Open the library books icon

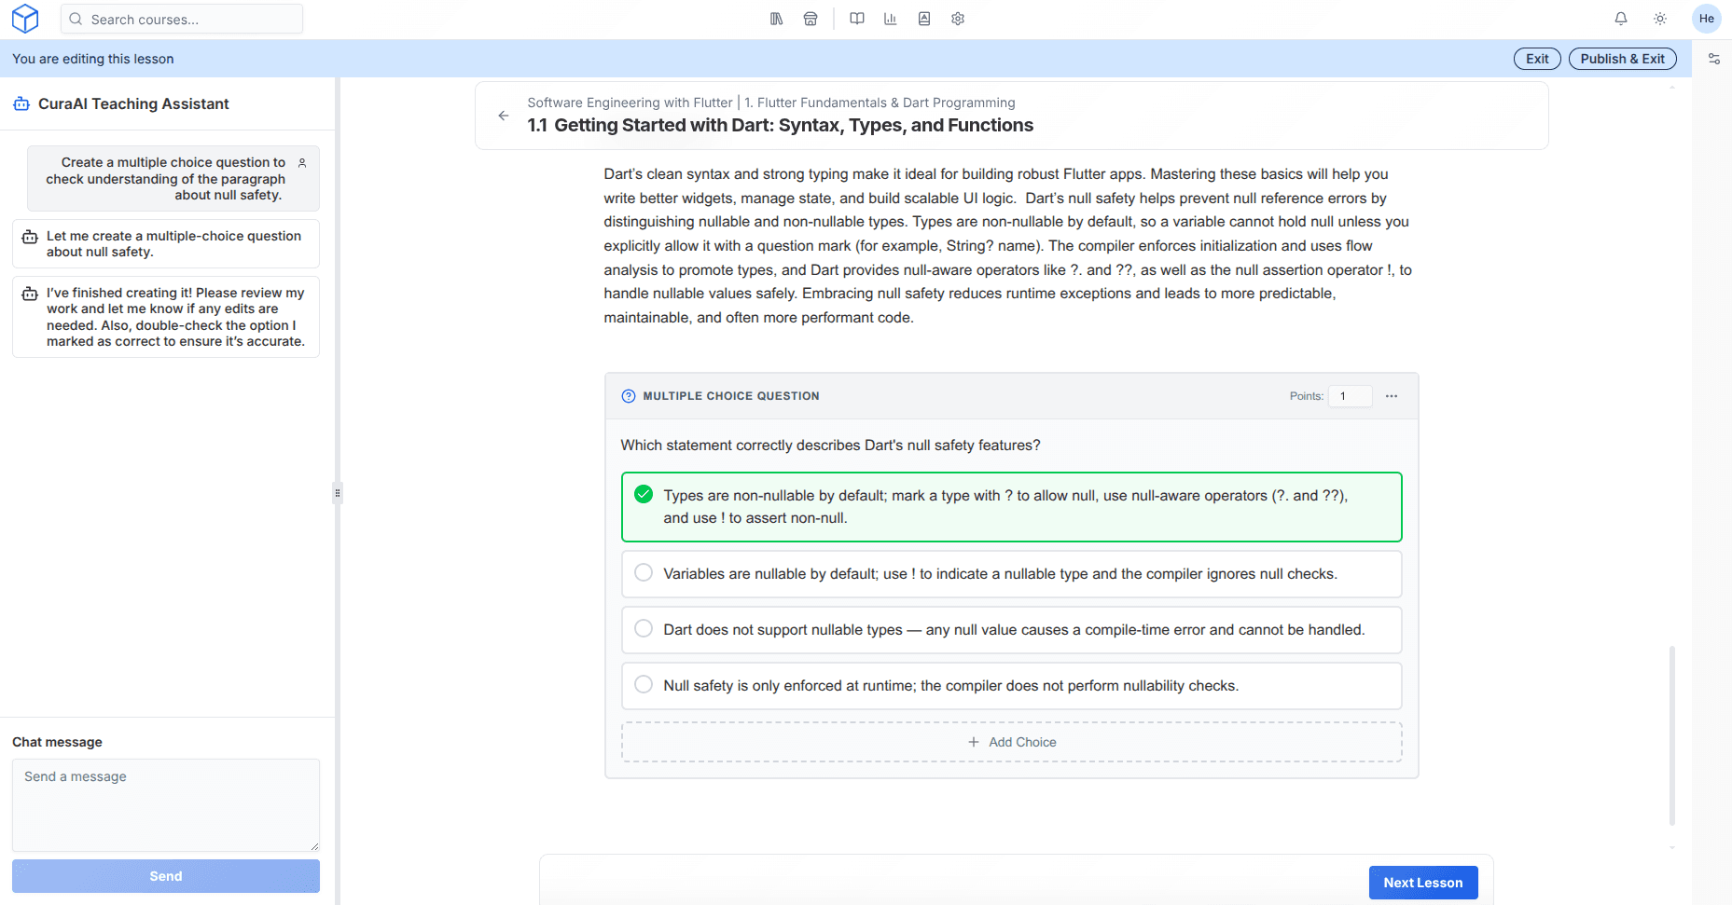776,19
